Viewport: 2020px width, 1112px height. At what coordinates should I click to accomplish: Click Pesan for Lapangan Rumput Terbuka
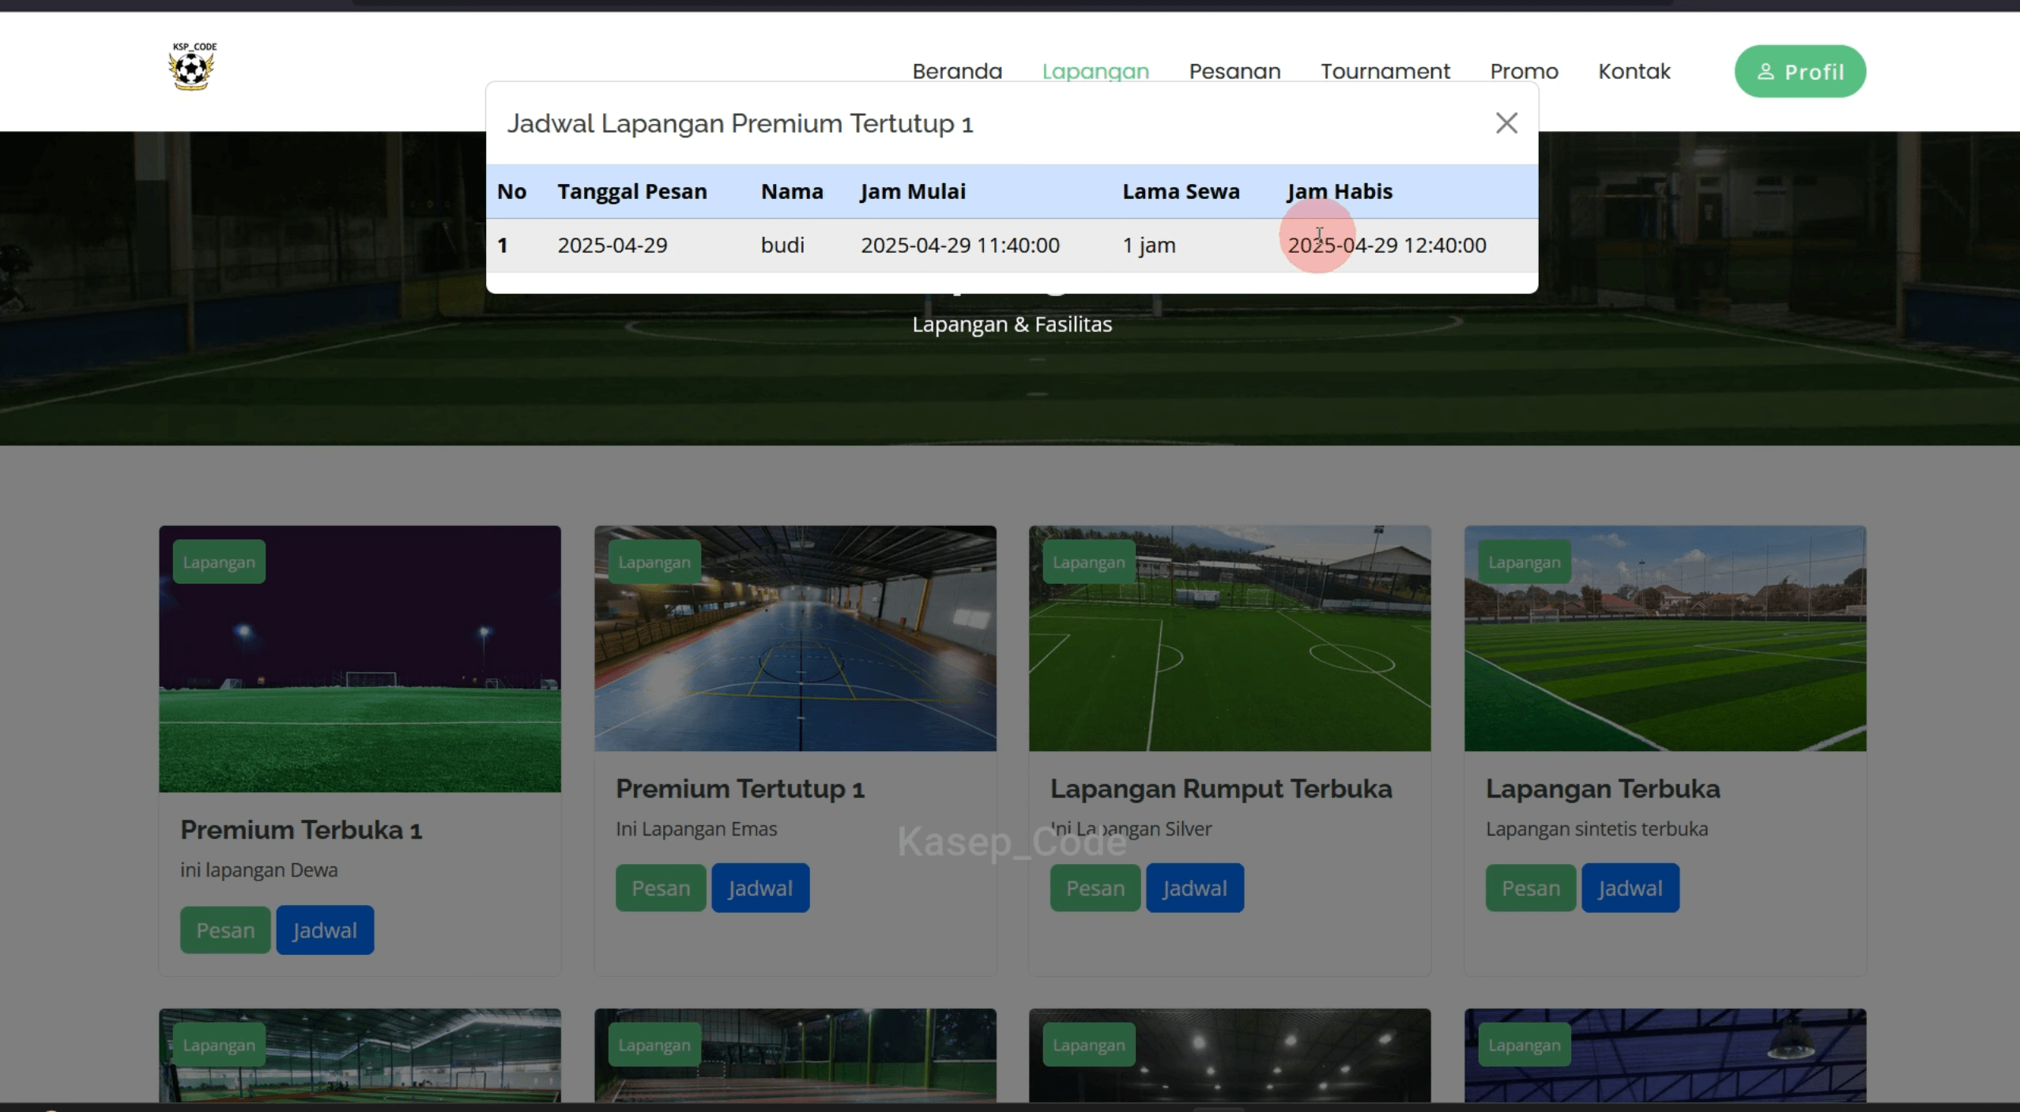(1095, 888)
